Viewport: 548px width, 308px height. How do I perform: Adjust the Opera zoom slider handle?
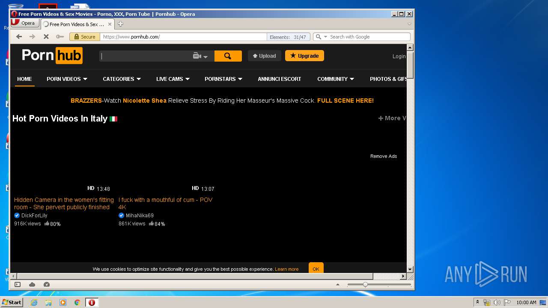tap(365, 284)
